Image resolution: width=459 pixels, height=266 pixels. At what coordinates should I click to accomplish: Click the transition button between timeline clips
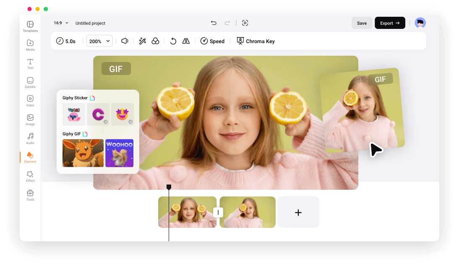(x=218, y=212)
